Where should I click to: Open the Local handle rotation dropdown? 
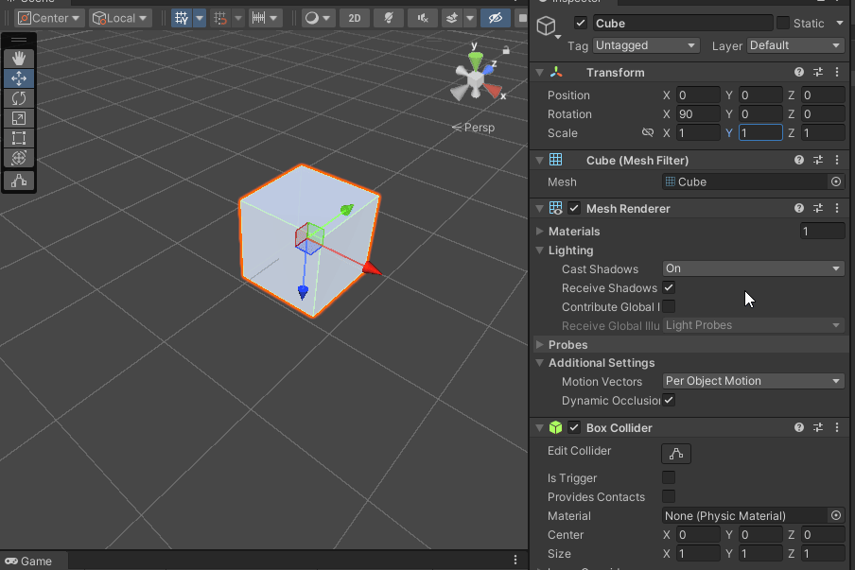point(119,18)
